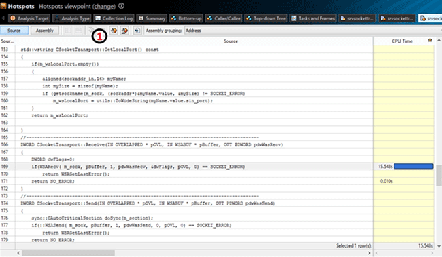Click the source pane horizontal scrollbar thumb

pos(68,253)
